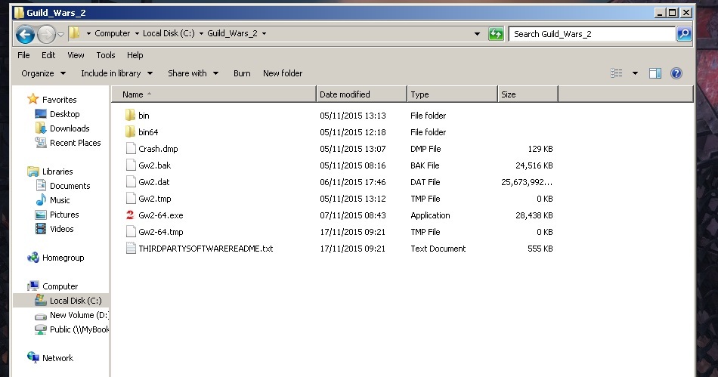Viewport: 718px width, 377px height.
Task: Click the 25,673,992... size cell
Action: tap(527, 182)
